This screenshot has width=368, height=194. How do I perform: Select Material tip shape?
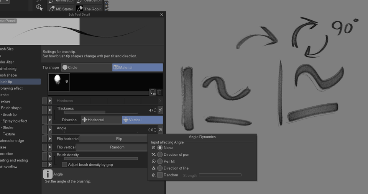[138, 67]
